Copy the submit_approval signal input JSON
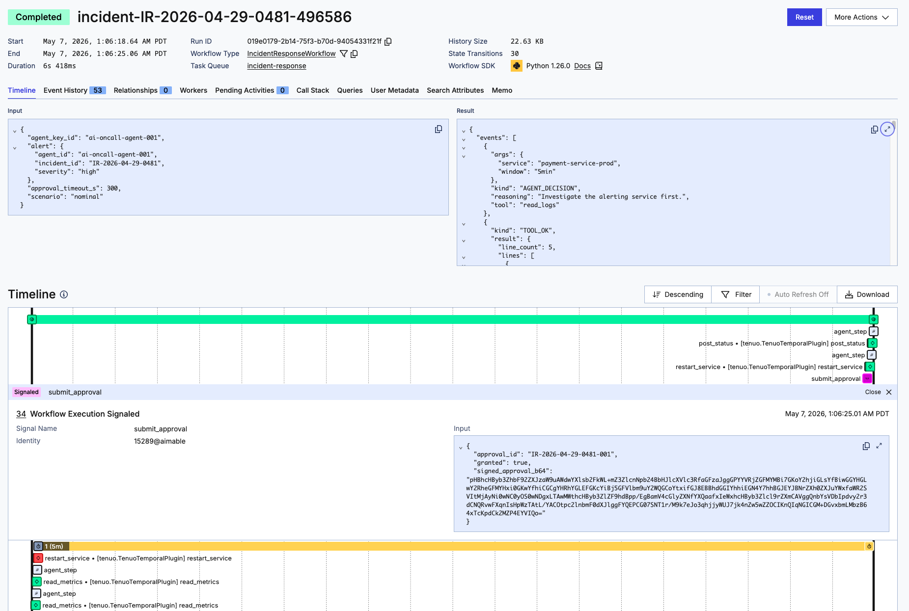Viewport: 909px width, 611px height. (866, 446)
